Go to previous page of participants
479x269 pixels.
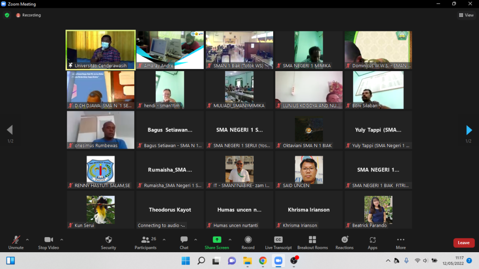tap(10, 130)
